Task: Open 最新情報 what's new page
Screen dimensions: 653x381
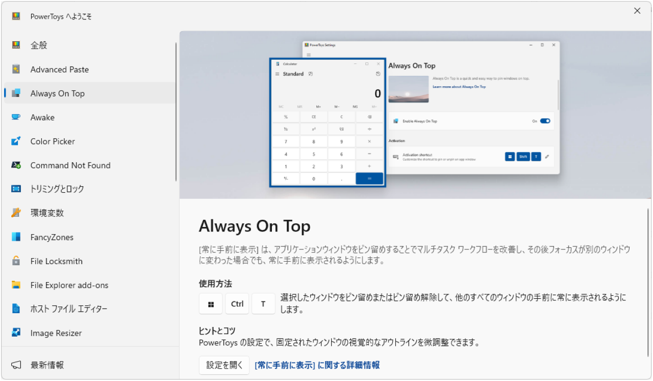Action: pos(90,365)
